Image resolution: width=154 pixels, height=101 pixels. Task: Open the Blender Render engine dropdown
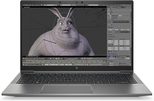coord(82,5)
